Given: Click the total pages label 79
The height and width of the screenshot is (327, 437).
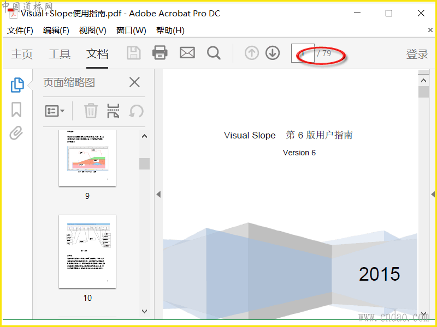Looking at the screenshot, I should click(326, 53).
